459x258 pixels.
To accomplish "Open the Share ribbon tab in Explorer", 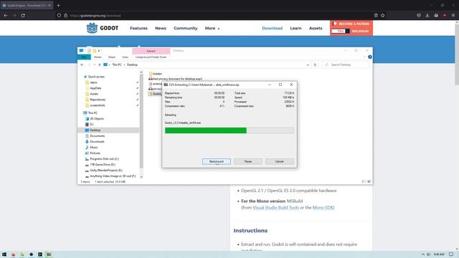I will click(112, 57).
